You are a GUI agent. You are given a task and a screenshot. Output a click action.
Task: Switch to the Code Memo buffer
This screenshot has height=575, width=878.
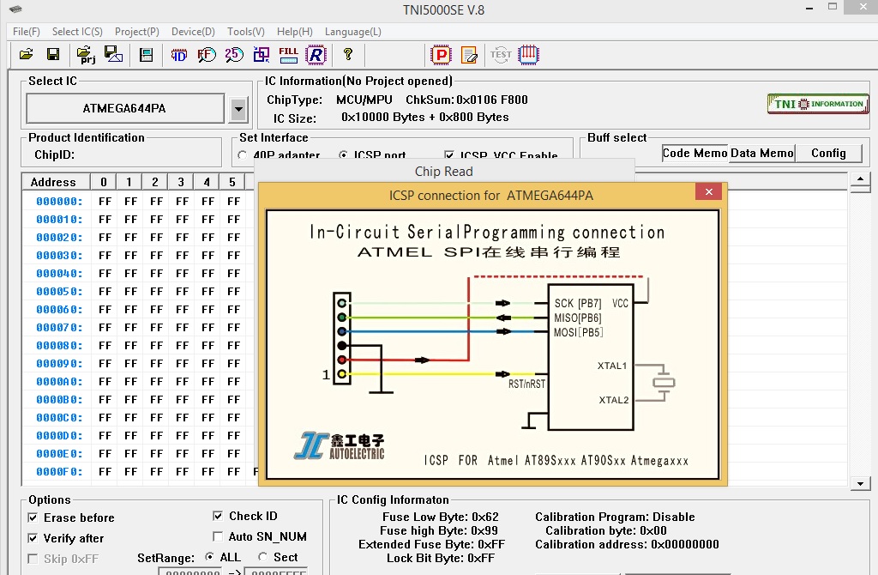click(x=695, y=154)
